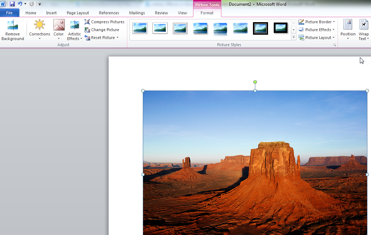
Task: Open the Picture Styles gallery with More arrow
Action: (293, 37)
